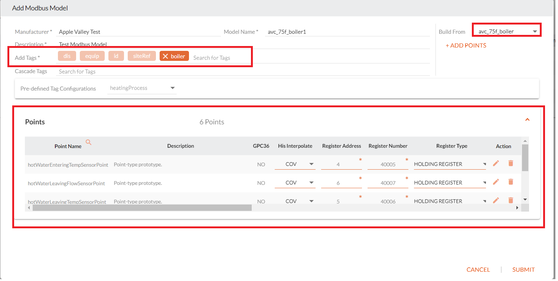The width and height of the screenshot is (558, 281).
Task: Open His Interpolate dropdown for hotWaterEnteringTempSensorPoint
Action: pyautogui.click(x=295, y=164)
